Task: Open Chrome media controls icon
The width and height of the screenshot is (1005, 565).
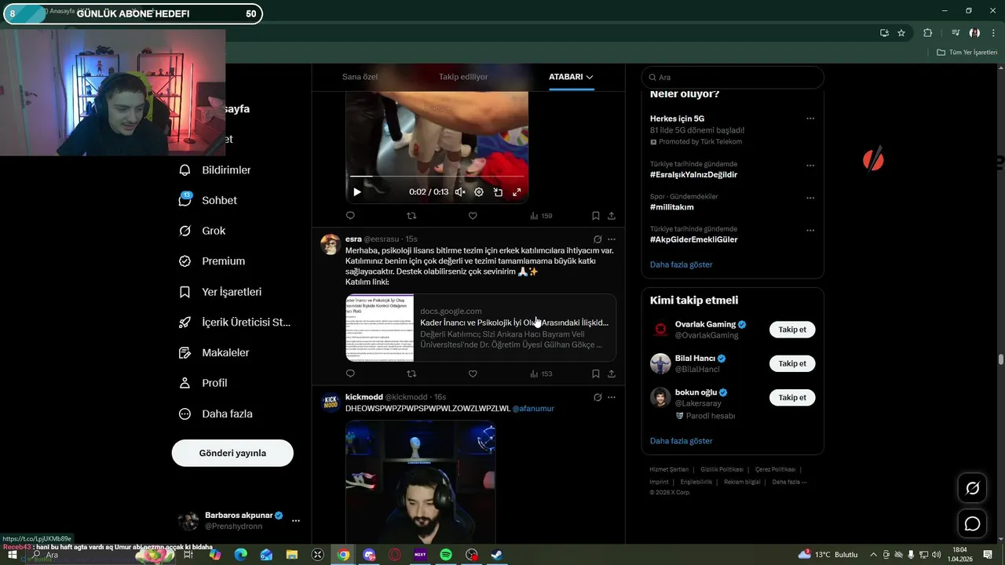Action: (x=956, y=33)
